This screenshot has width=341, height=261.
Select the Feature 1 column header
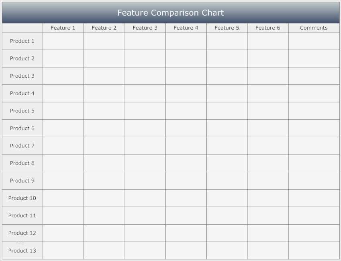[63, 28]
